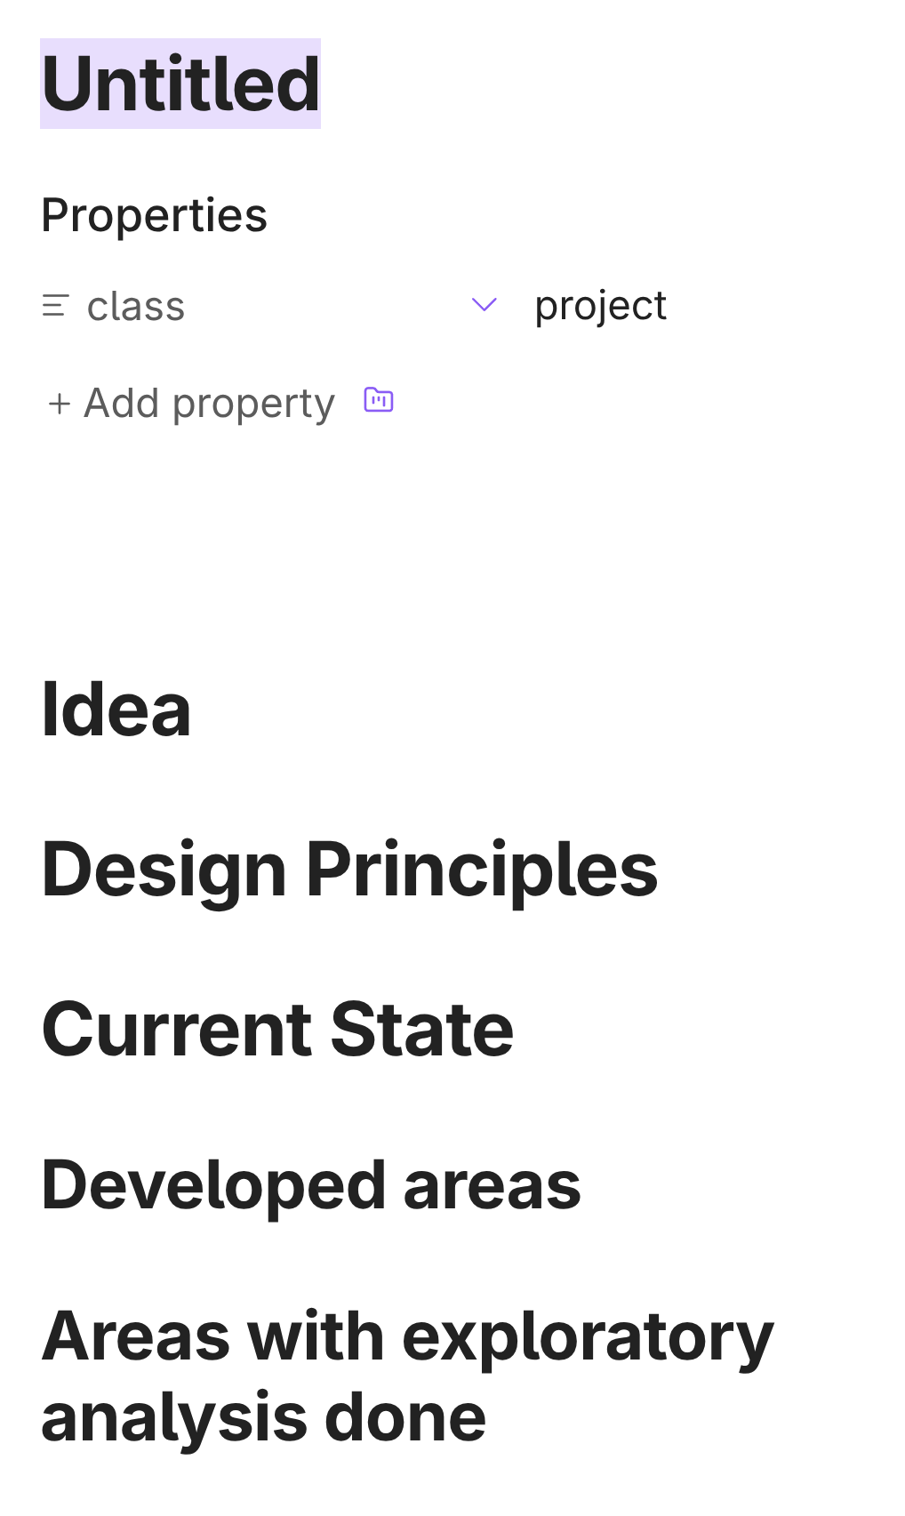Click the word 'done' ending the last heading
The image size is (905, 1516).
click(x=405, y=1417)
